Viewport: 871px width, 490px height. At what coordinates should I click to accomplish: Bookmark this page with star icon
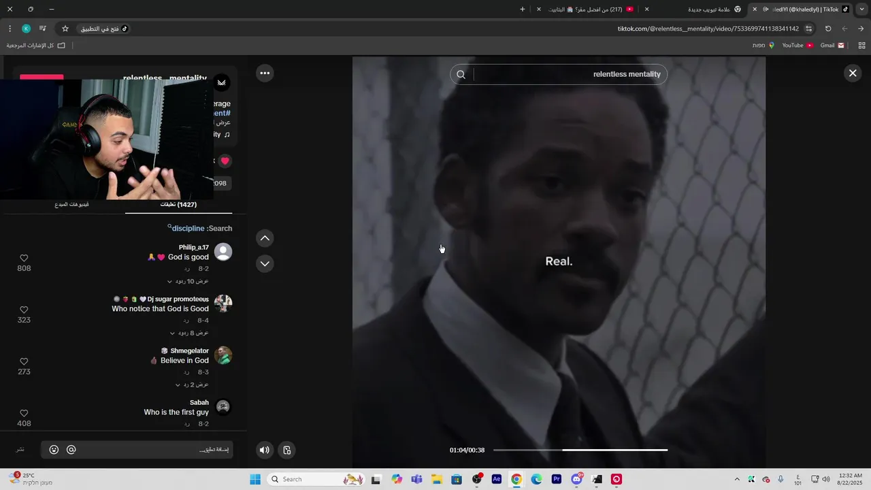click(x=65, y=29)
